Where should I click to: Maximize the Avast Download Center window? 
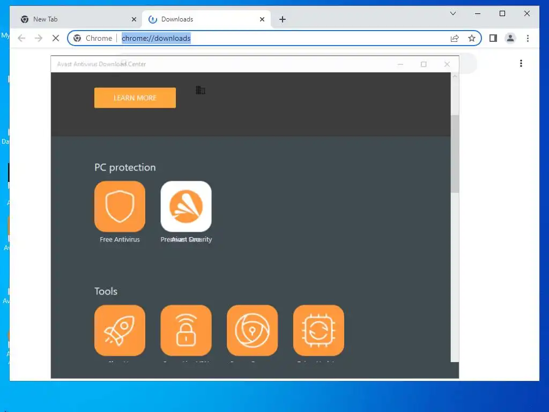point(424,64)
